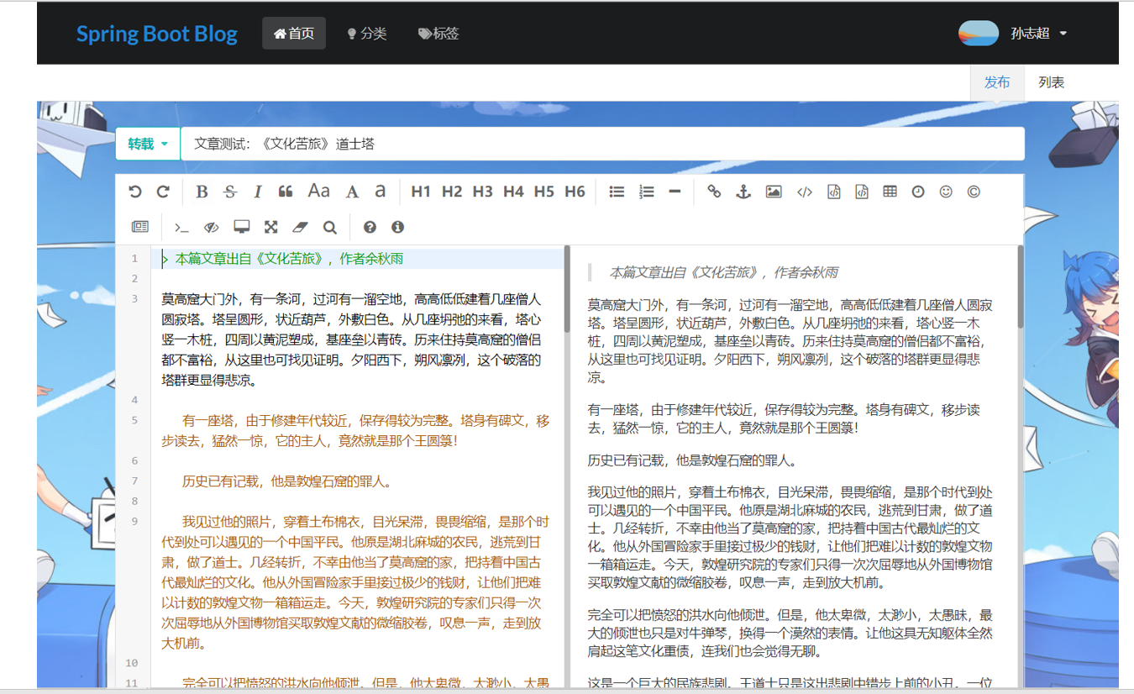The image size is (1134, 694).
Task: Open the Spring Boot Blog link
Action: [x=157, y=34]
